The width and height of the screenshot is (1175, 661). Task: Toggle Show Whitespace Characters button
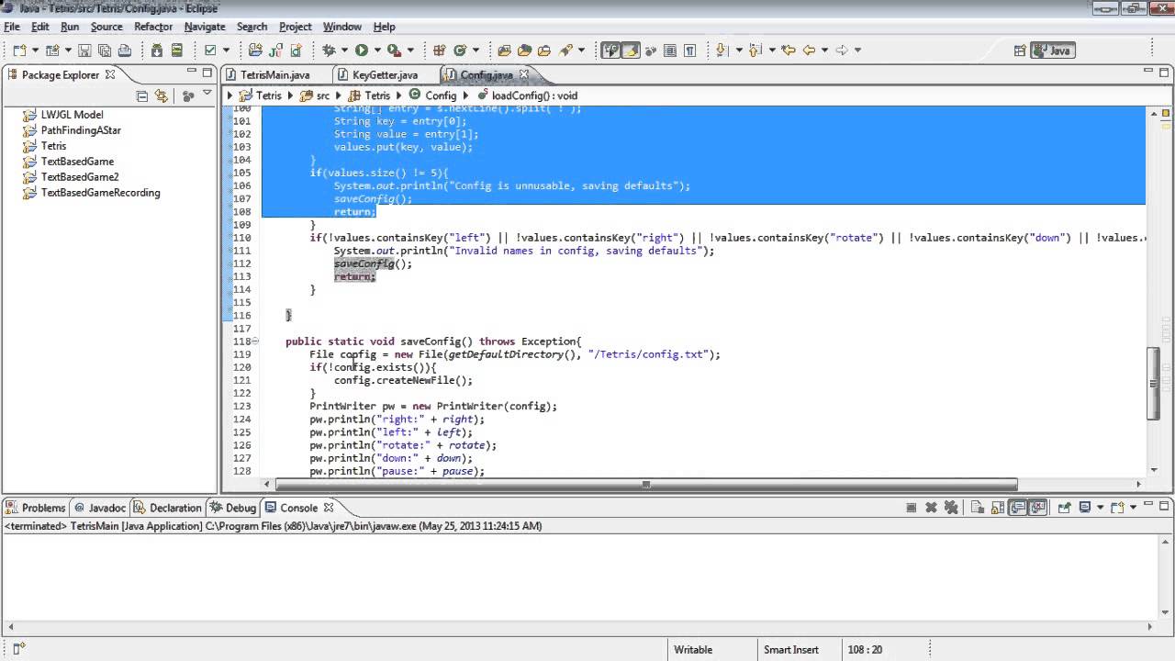(689, 50)
